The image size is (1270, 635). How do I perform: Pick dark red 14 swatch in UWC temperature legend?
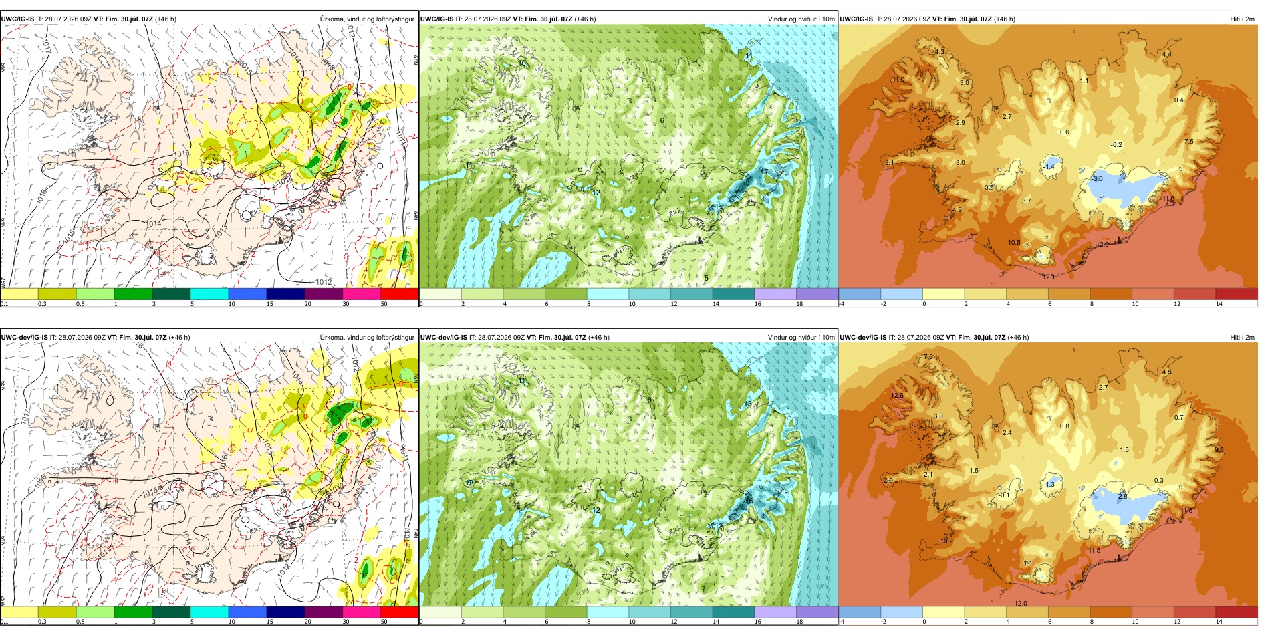coord(1237,294)
